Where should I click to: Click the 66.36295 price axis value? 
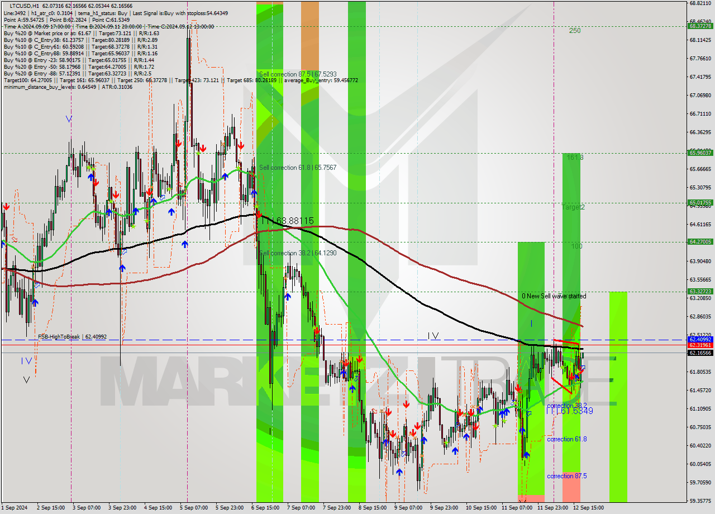click(x=700, y=132)
